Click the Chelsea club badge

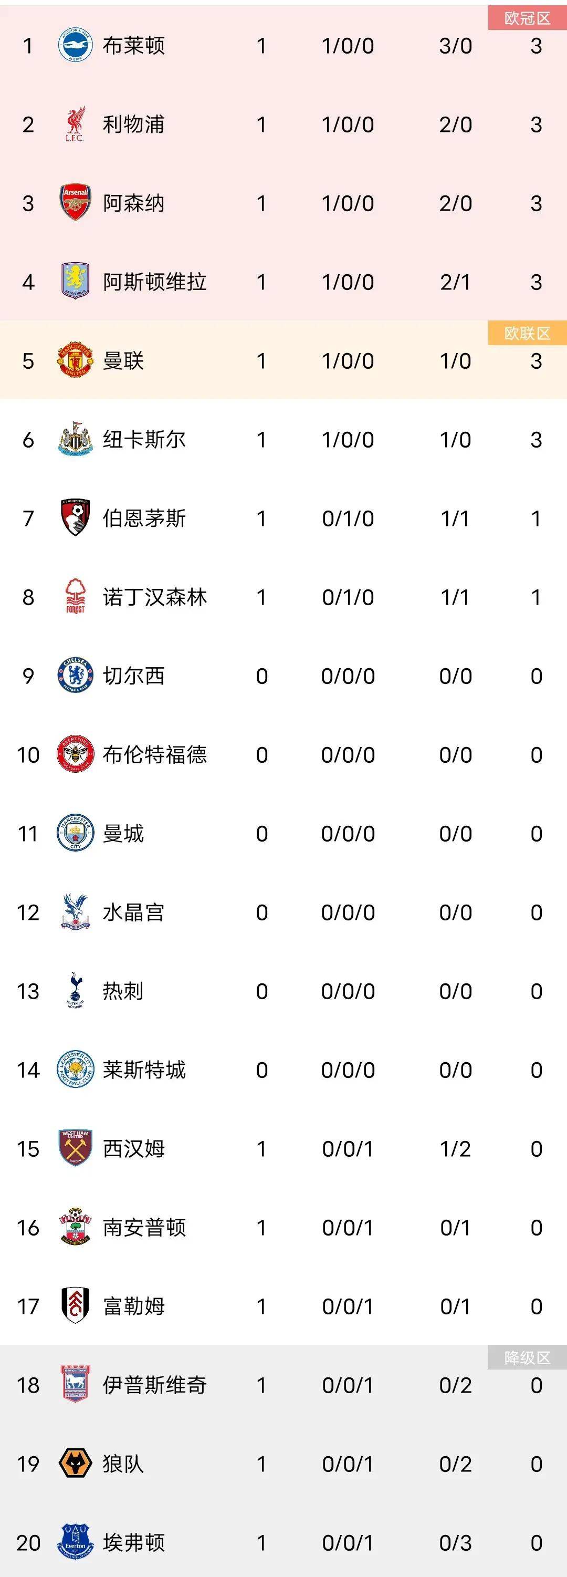click(75, 676)
